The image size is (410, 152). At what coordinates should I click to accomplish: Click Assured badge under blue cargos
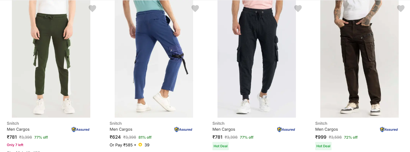183,129
